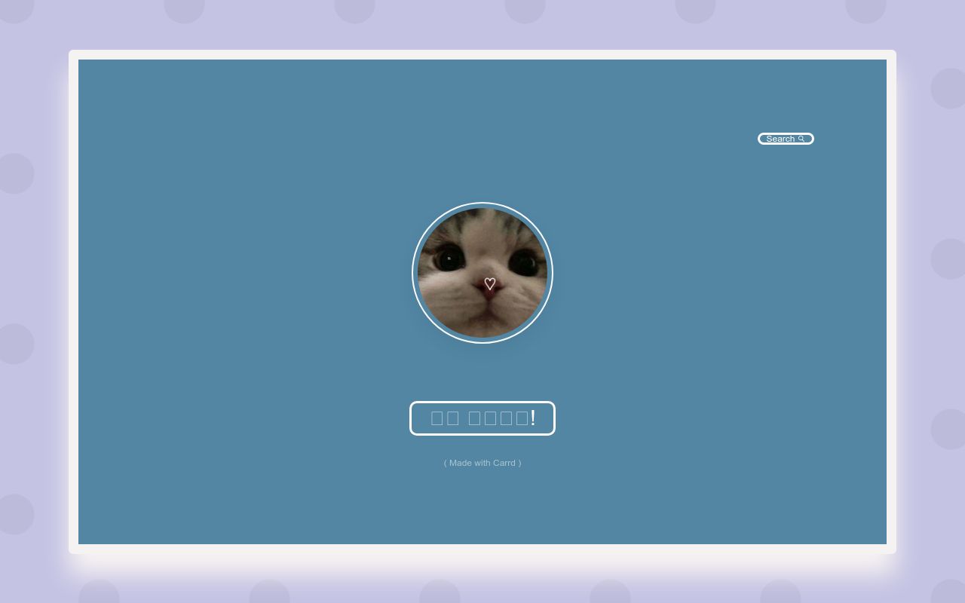965x603 pixels.
Task: Click the closing parenthesis after Carrd
Action: [x=519, y=463]
